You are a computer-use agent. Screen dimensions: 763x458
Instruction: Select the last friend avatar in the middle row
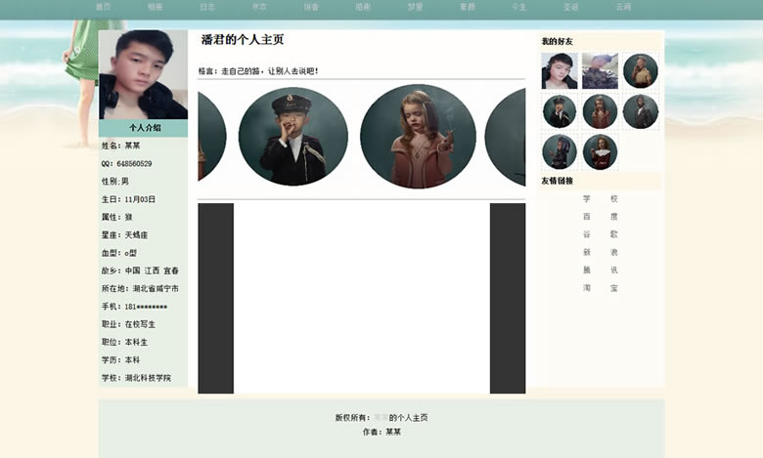[640, 111]
